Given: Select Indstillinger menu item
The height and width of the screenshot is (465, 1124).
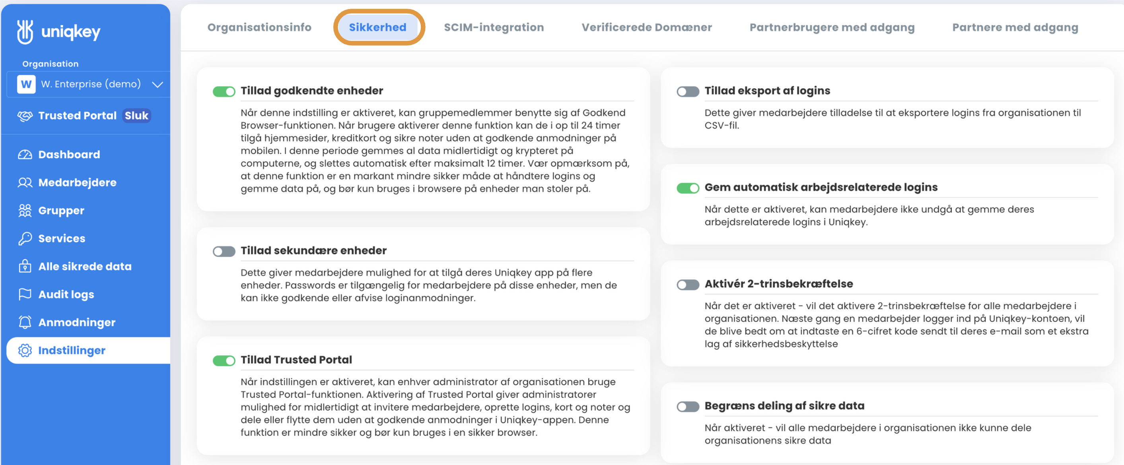Looking at the screenshot, I should (88, 350).
